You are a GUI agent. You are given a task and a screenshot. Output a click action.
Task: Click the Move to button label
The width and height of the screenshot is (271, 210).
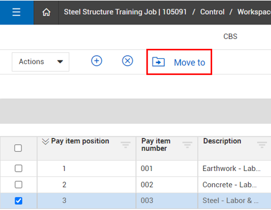pyautogui.click(x=189, y=62)
